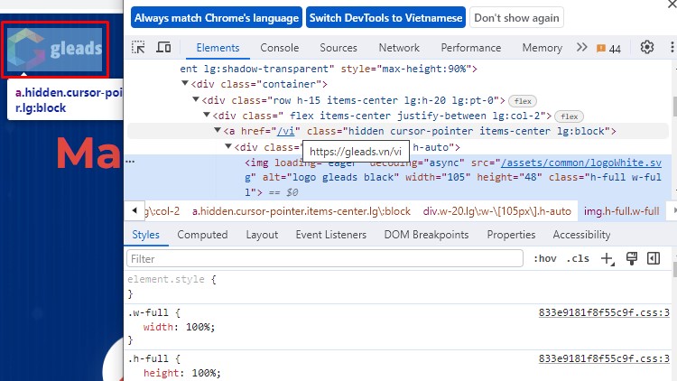Open the DOM Breakpoints pane tab

(427, 235)
